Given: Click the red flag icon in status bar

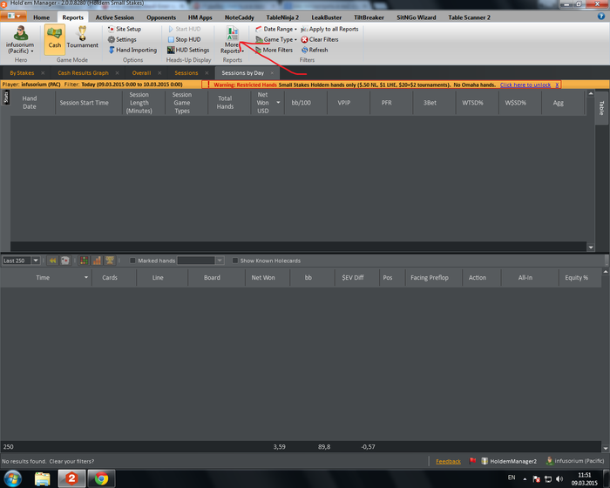Looking at the screenshot, I should 472,461.
